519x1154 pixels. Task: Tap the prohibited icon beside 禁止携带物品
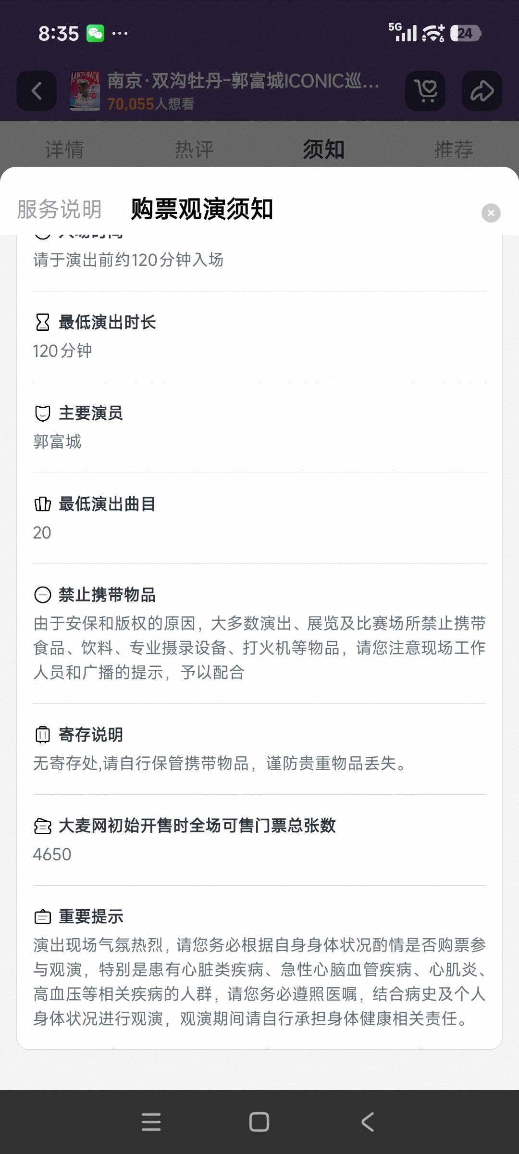click(43, 595)
